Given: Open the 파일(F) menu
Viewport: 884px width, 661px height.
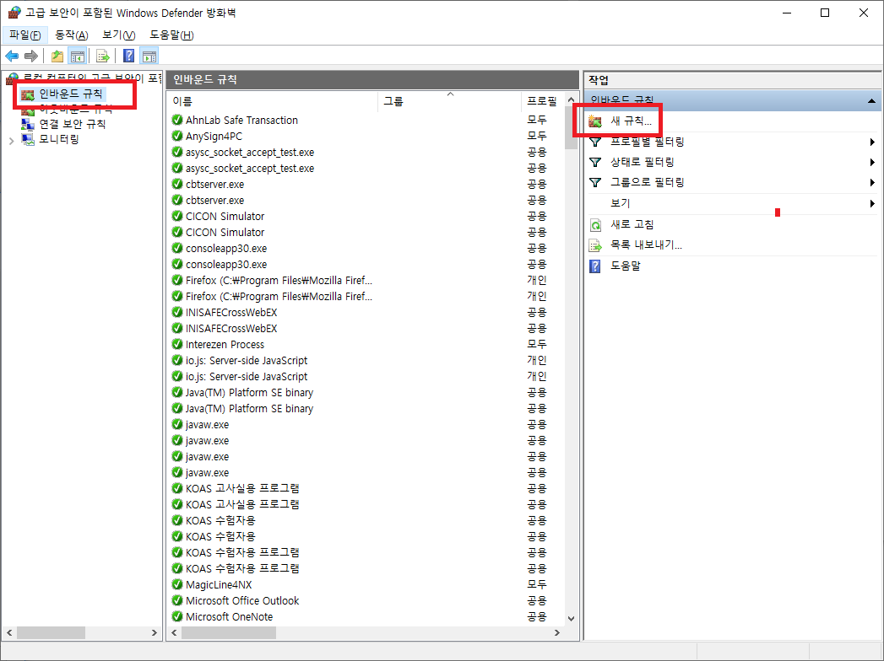Looking at the screenshot, I should [x=24, y=35].
